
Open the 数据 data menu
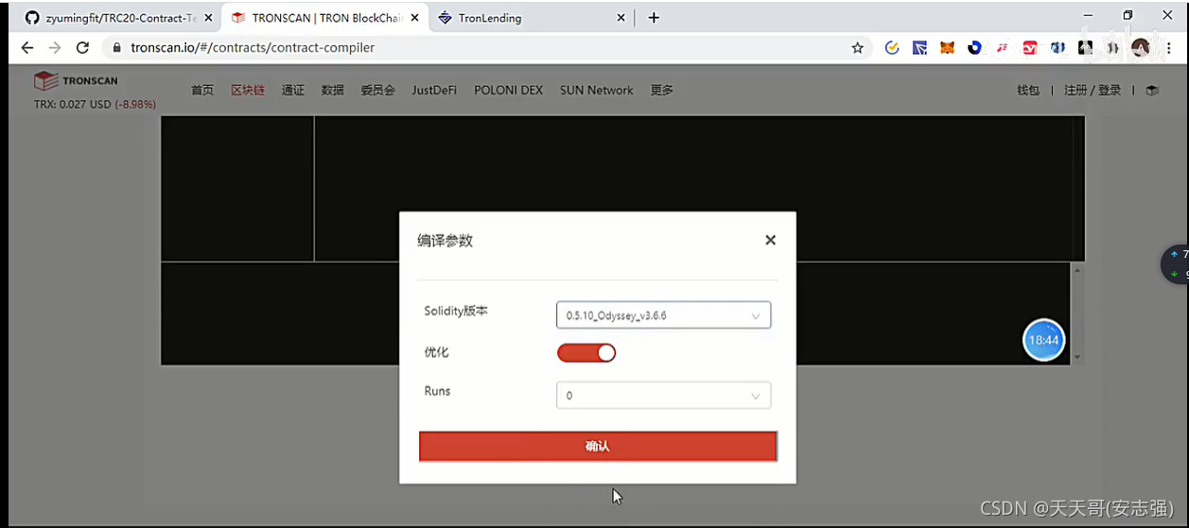[x=332, y=90]
